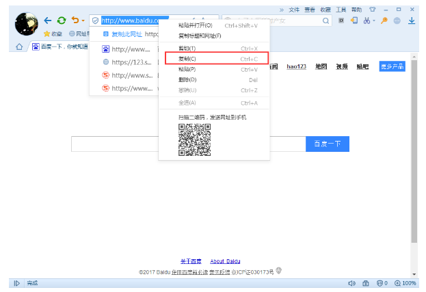
Task: Click the blue 更多产品 button
Action: 392,66
